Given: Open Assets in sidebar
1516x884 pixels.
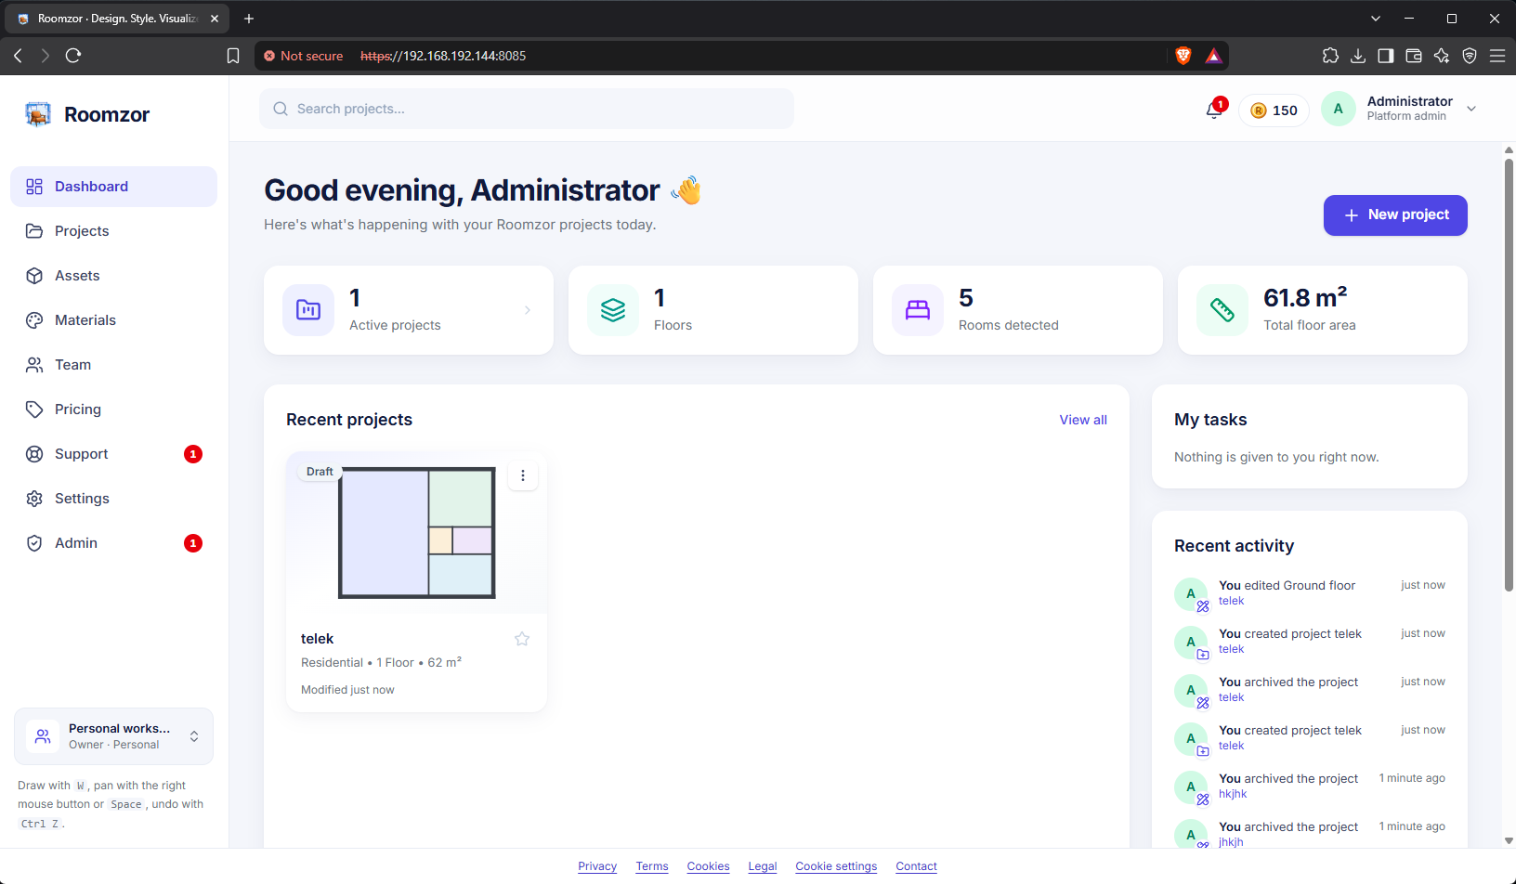Looking at the screenshot, I should pos(113,276).
